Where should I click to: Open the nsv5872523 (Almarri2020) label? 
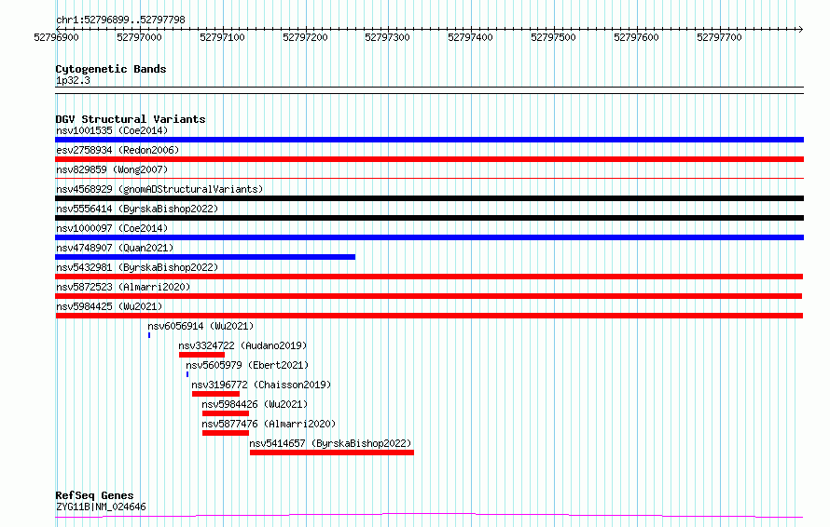(x=123, y=287)
